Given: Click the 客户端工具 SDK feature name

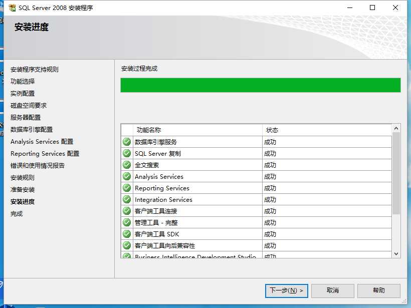Looking at the screenshot, I should pyautogui.click(x=157, y=234).
